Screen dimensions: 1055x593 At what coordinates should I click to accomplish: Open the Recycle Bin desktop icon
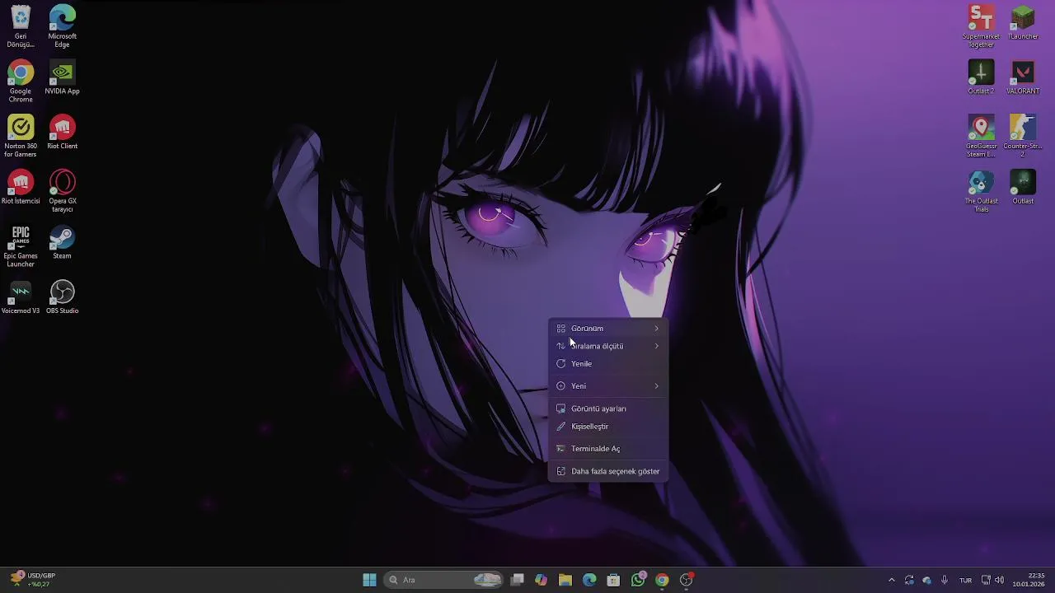pyautogui.click(x=21, y=26)
